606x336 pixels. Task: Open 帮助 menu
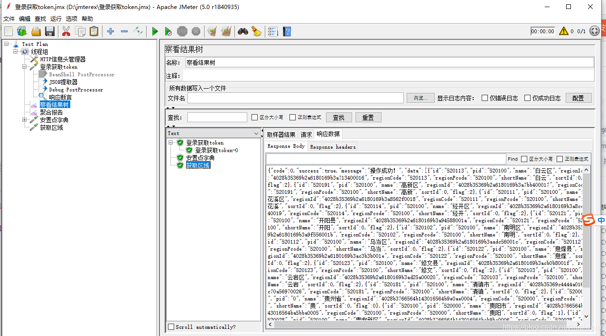click(87, 19)
